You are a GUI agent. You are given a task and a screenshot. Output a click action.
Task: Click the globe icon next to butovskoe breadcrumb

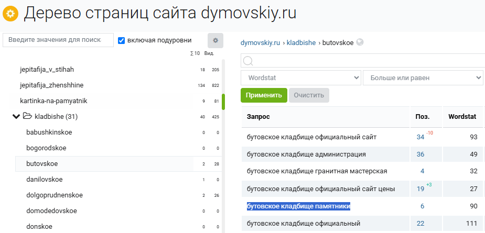pos(360,42)
